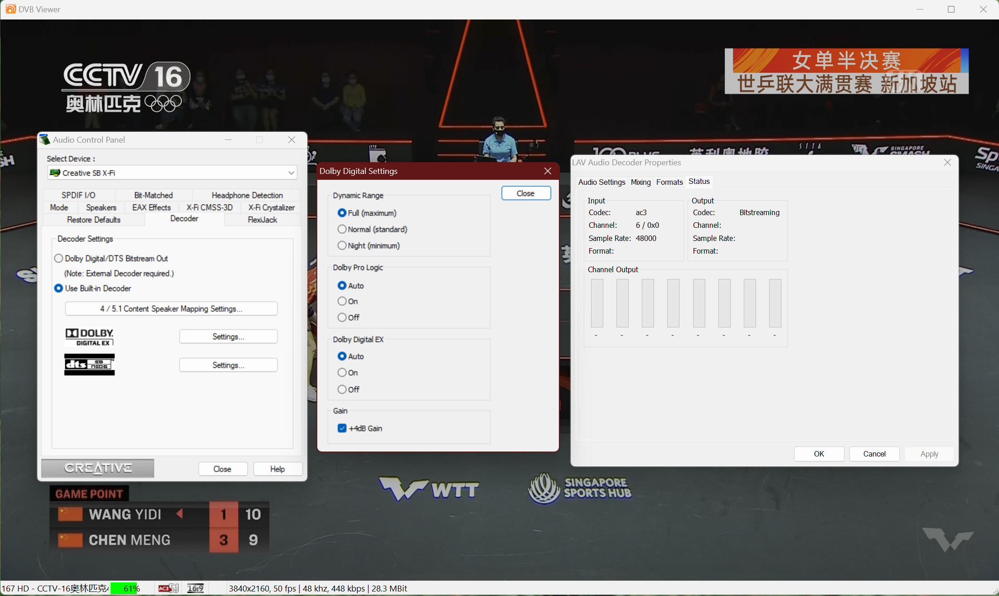This screenshot has width=999, height=596.
Task: Set Dolby Digital EX to Off
Action: pyautogui.click(x=349, y=389)
